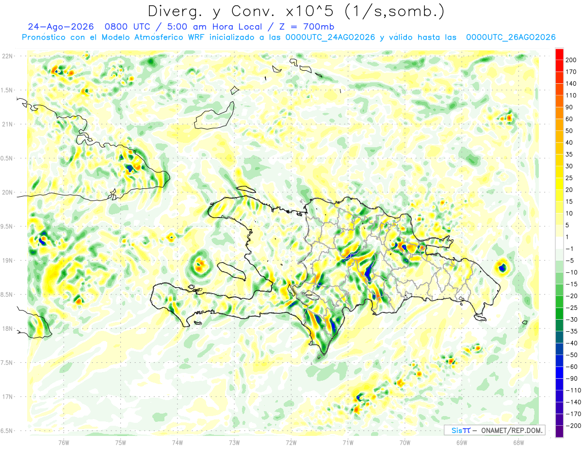
Task: Click the '-140' colorbar label
Action: click(573, 403)
